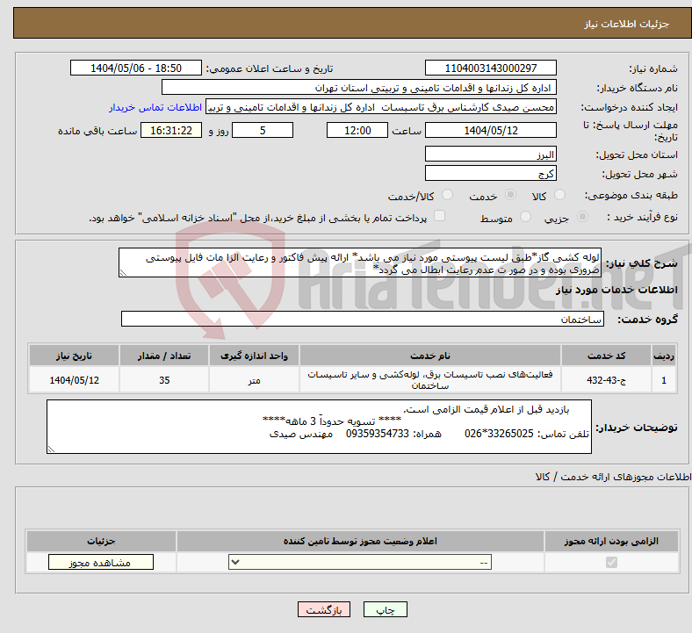Click the need date cell 1404/05/12

click(74, 380)
